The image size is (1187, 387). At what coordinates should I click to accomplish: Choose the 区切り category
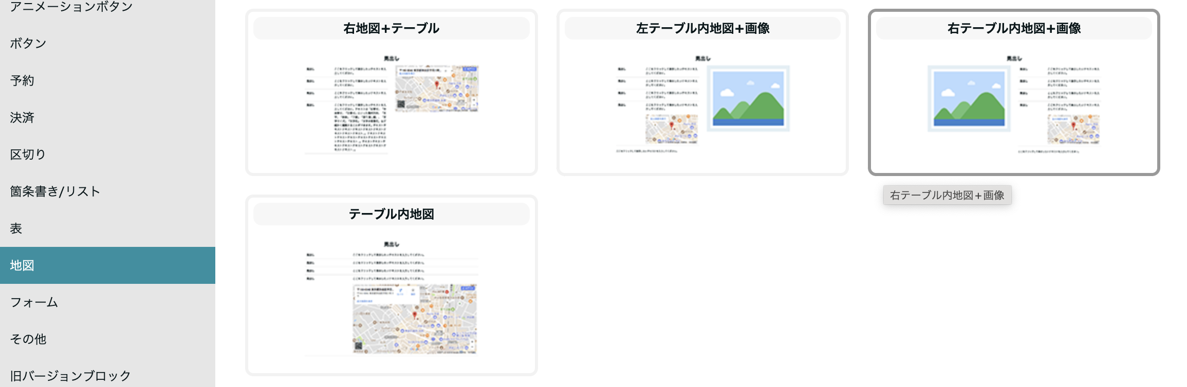click(x=28, y=154)
